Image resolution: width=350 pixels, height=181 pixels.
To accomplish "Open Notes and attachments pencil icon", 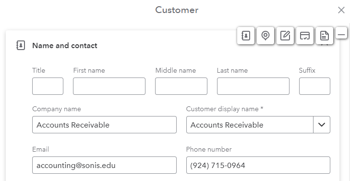I will point(285,36).
